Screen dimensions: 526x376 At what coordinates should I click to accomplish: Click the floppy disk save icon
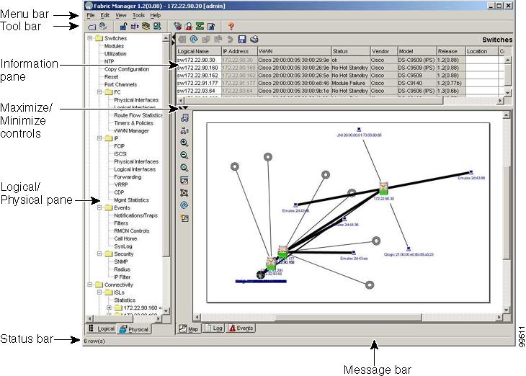[x=242, y=39]
